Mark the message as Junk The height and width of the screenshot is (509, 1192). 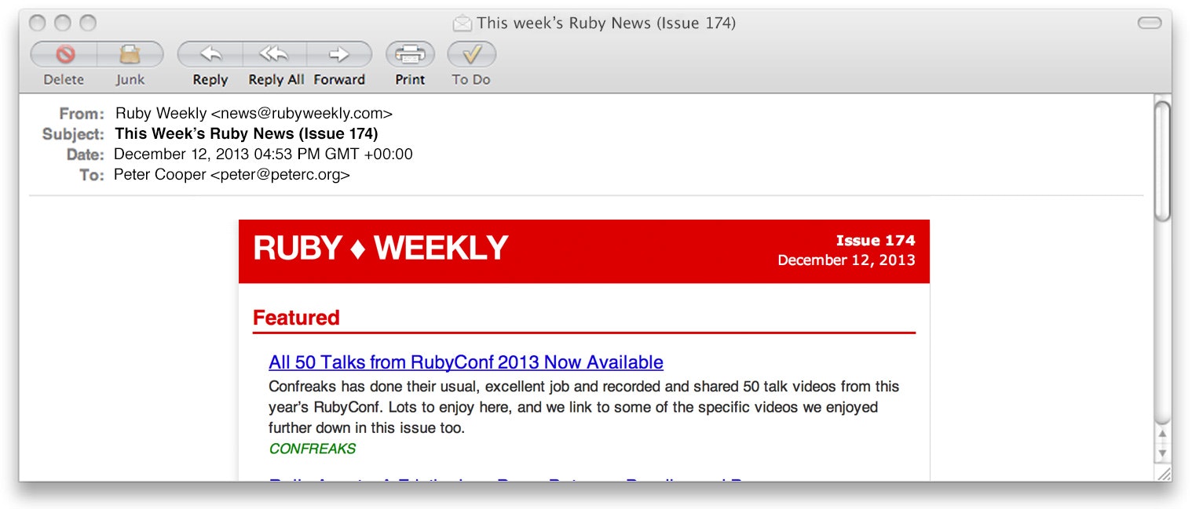point(130,55)
